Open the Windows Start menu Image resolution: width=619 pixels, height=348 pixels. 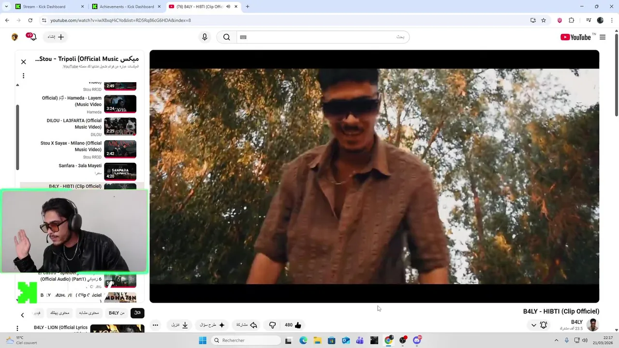click(x=203, y=340)
